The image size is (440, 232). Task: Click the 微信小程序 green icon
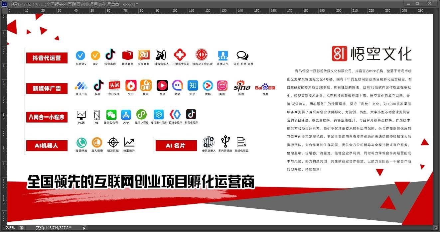point(141,115)
